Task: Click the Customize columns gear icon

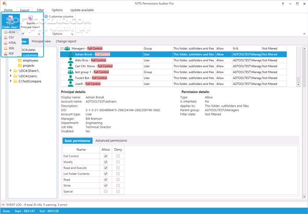Action: tap(46, 16)
